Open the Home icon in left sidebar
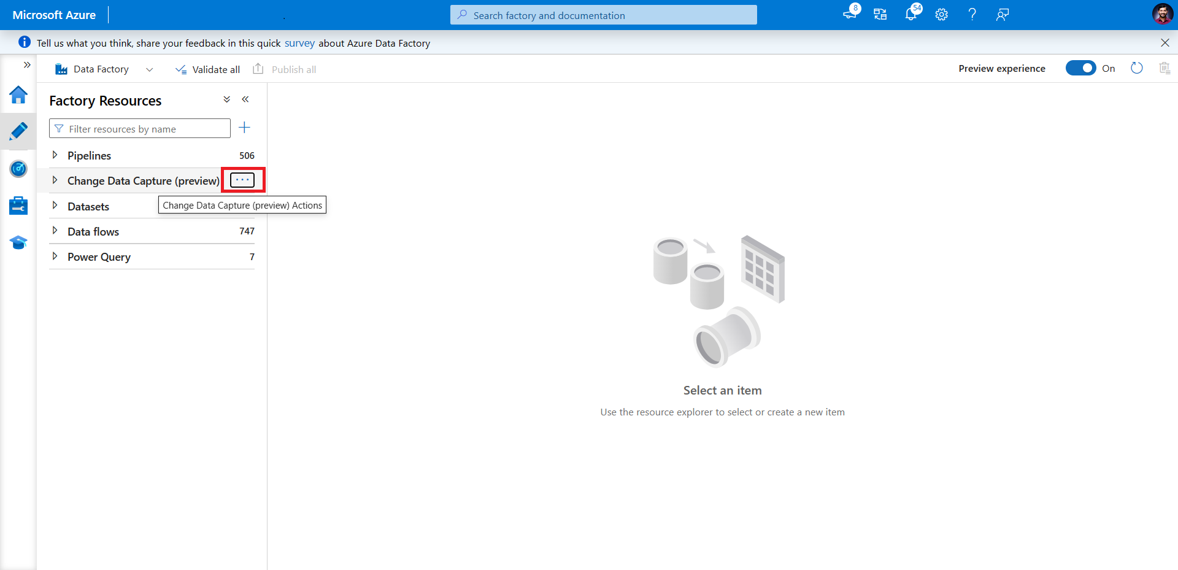The width and height of the screenshot is (1178, 570). (18, 95)
